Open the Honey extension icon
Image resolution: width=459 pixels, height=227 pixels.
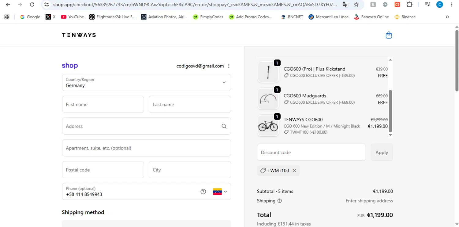373,5
